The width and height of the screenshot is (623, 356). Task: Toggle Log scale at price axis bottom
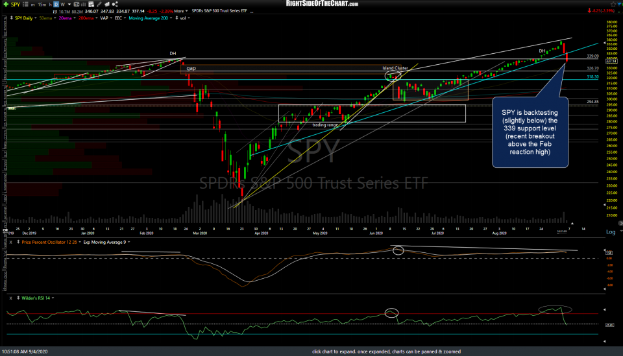[x=611, y=231]
